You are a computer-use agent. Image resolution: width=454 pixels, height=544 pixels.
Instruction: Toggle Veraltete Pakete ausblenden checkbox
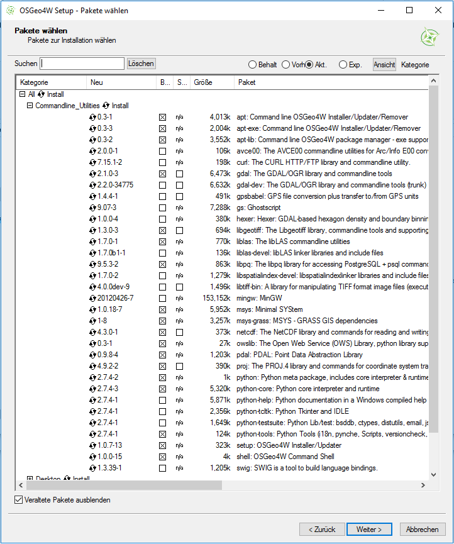[x=18, y=500]
